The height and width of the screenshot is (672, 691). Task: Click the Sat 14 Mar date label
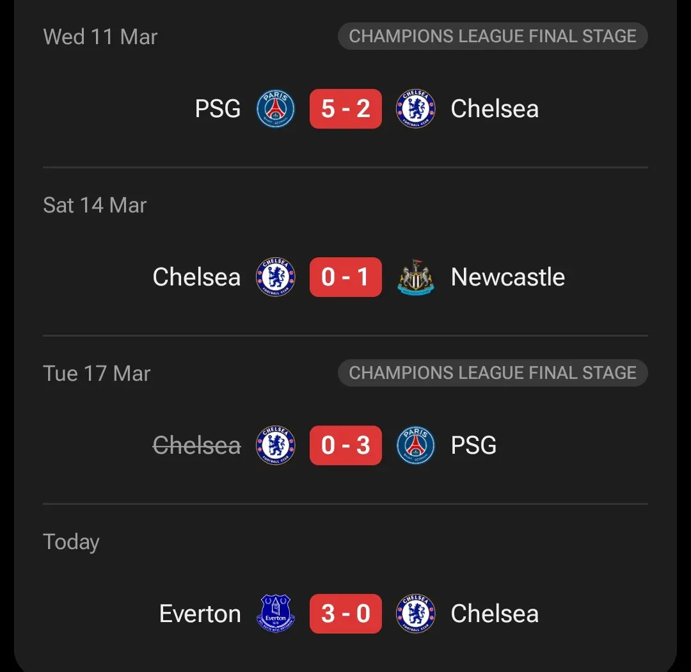click(x=95, y=205)
